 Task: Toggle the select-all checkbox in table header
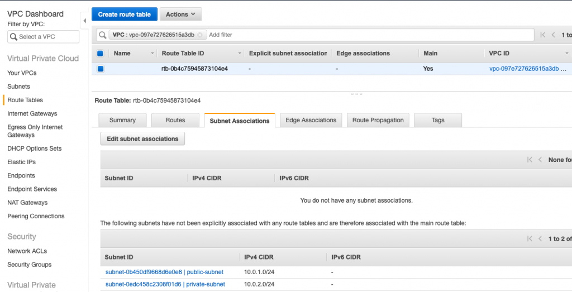(x=101, y=54)
